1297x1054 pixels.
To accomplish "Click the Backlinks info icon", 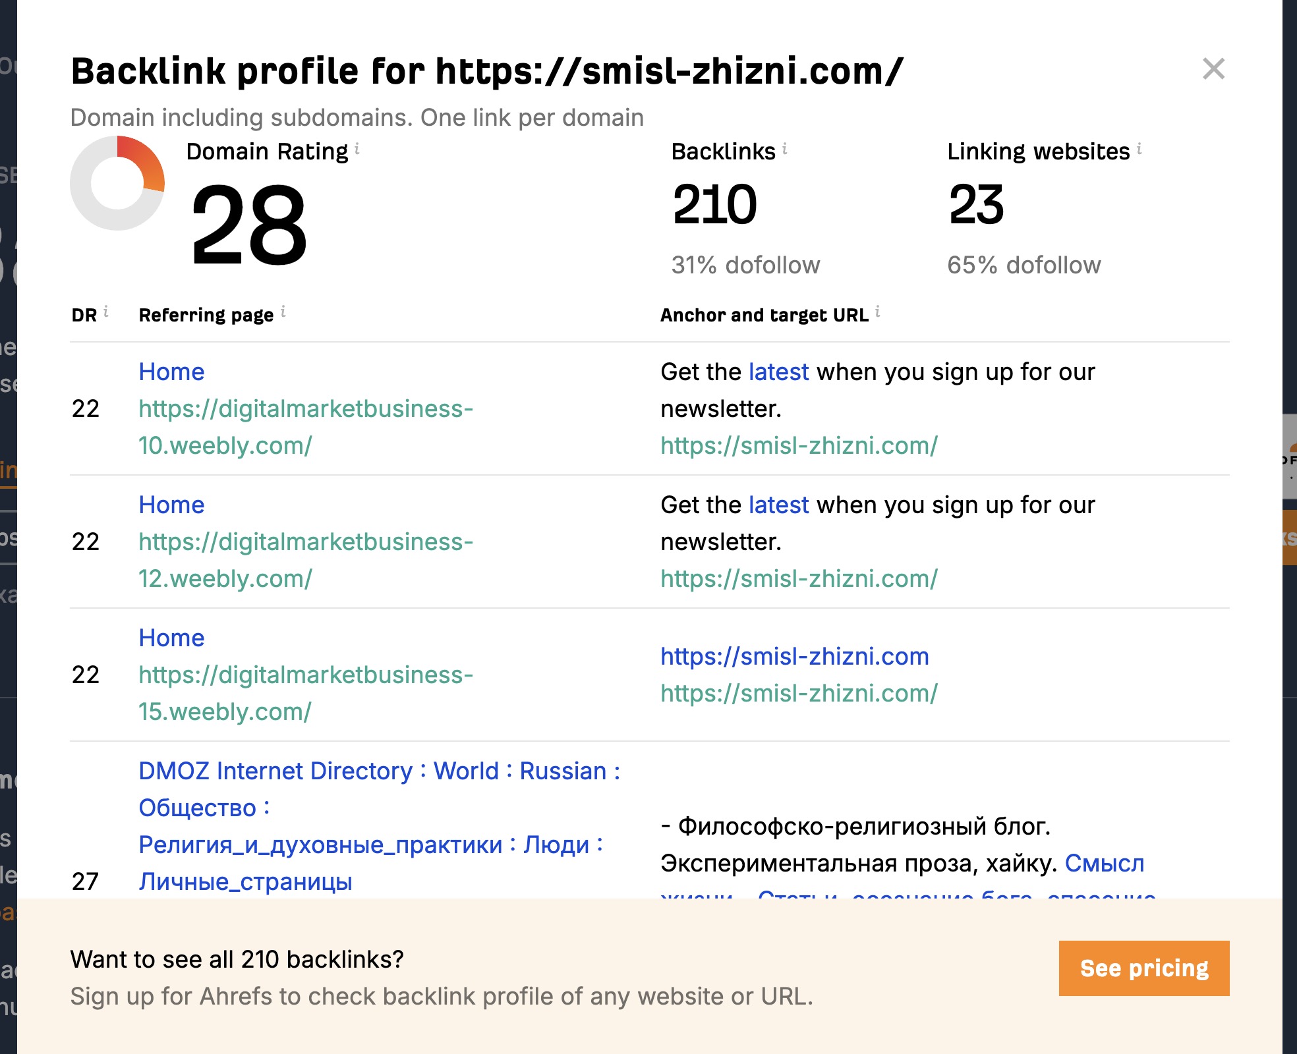I will tap(785, 149).
